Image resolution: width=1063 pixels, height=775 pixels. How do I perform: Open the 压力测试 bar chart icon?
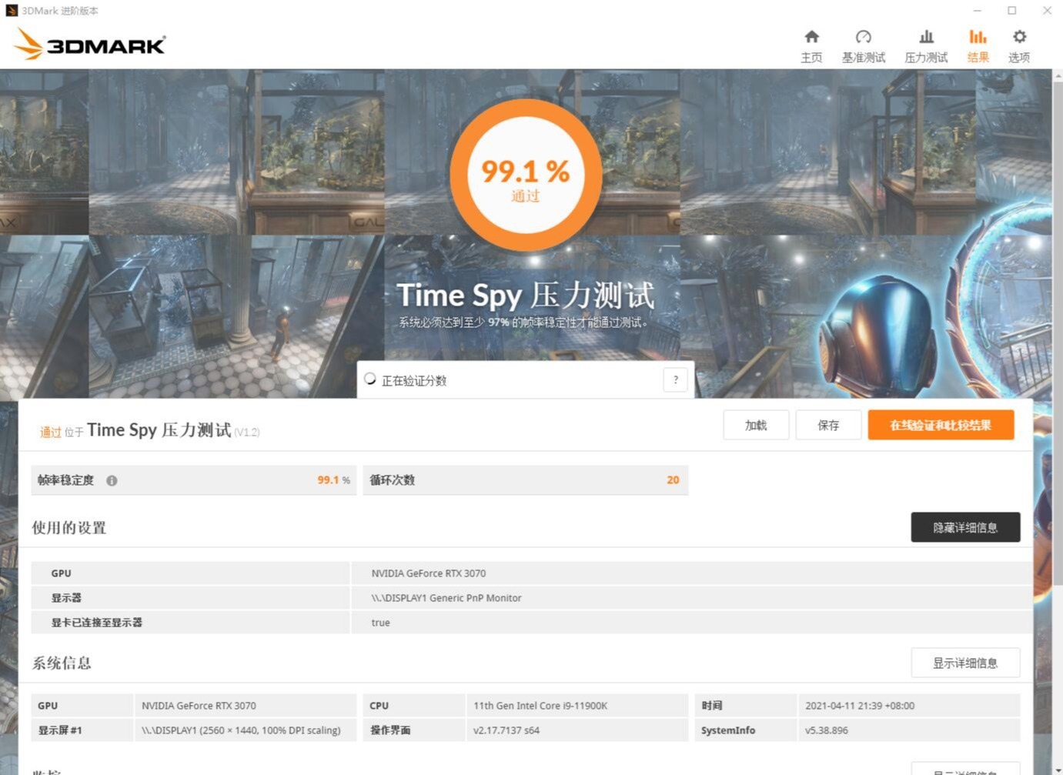tap(925, 44)
